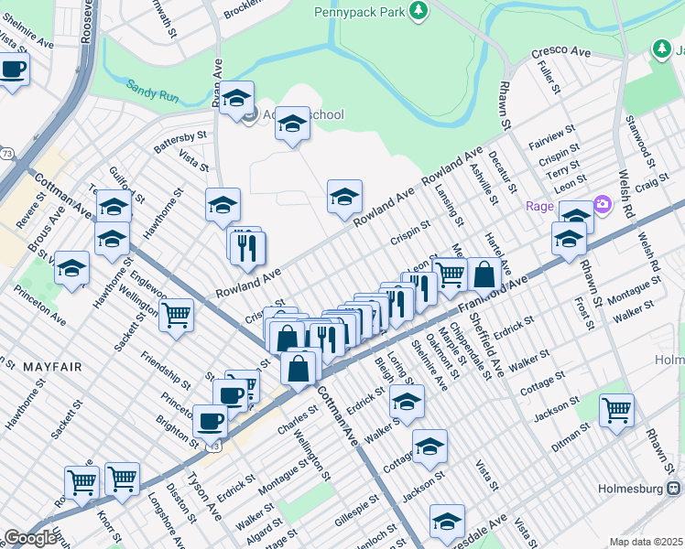Click the upper school marker at Cottman Ave and Guilford St
685x549 pixels.
tap(114, 205)
